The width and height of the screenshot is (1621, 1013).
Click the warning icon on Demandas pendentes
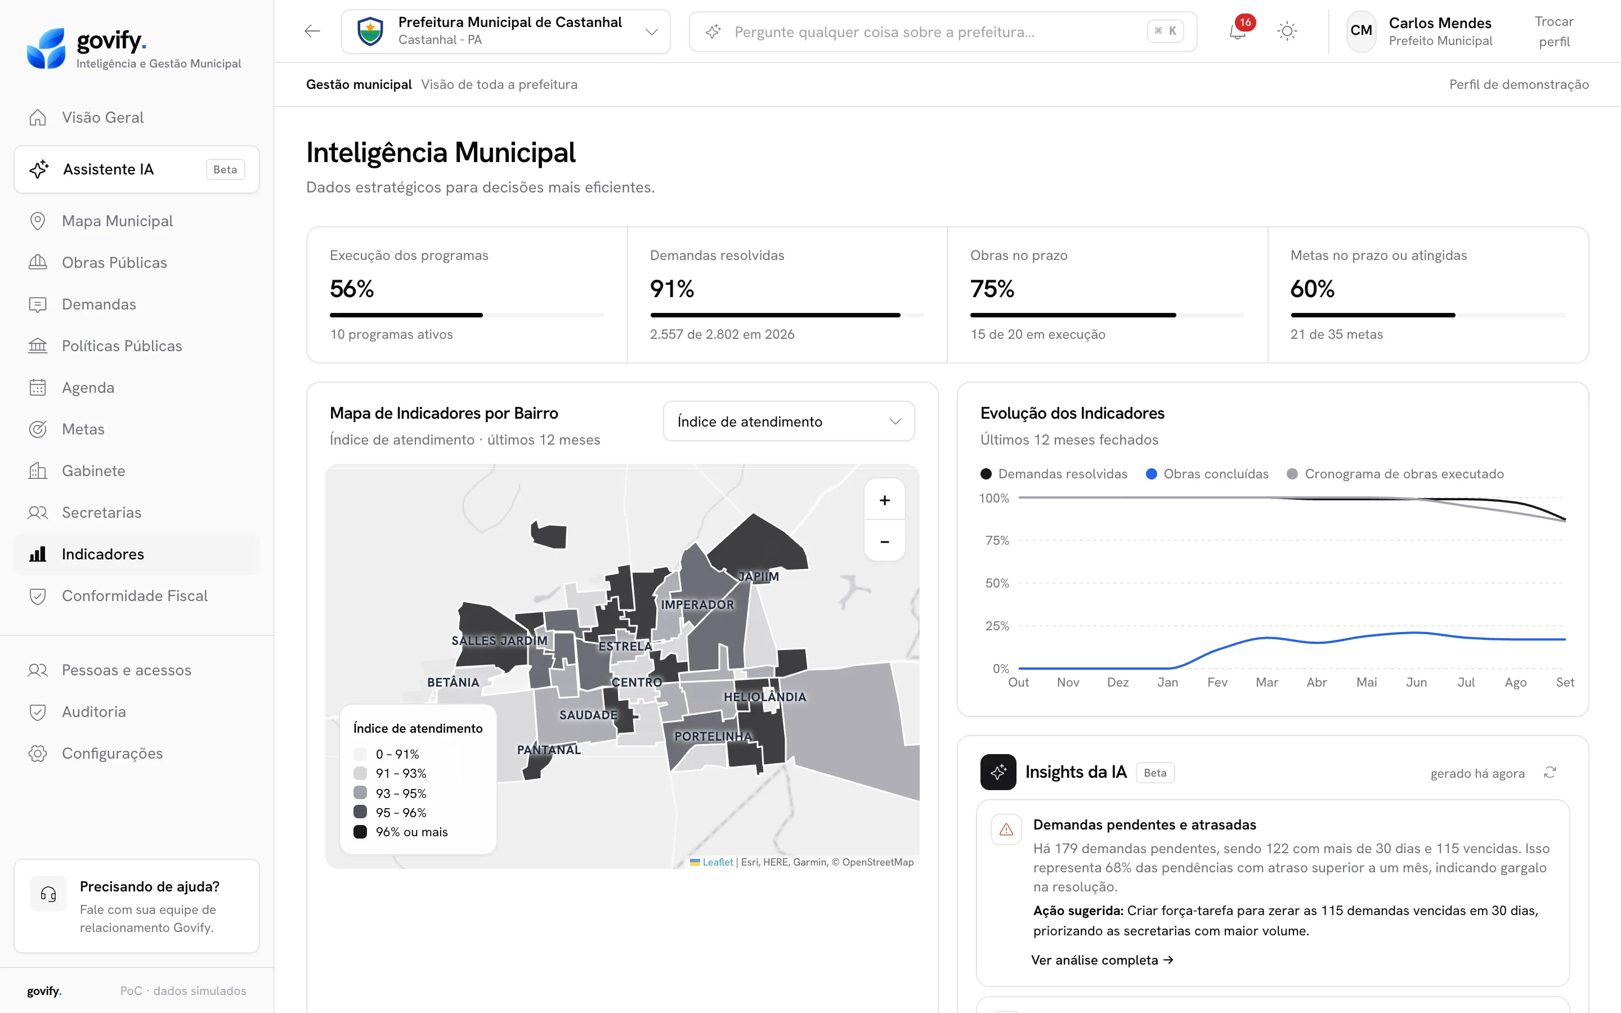[x=1006, y=830]
